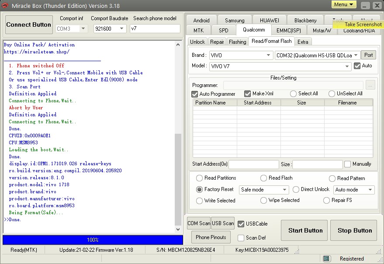Select the Select All radio button
The height and width of the screenshot is (264, 384).
[x=293, y=94]
